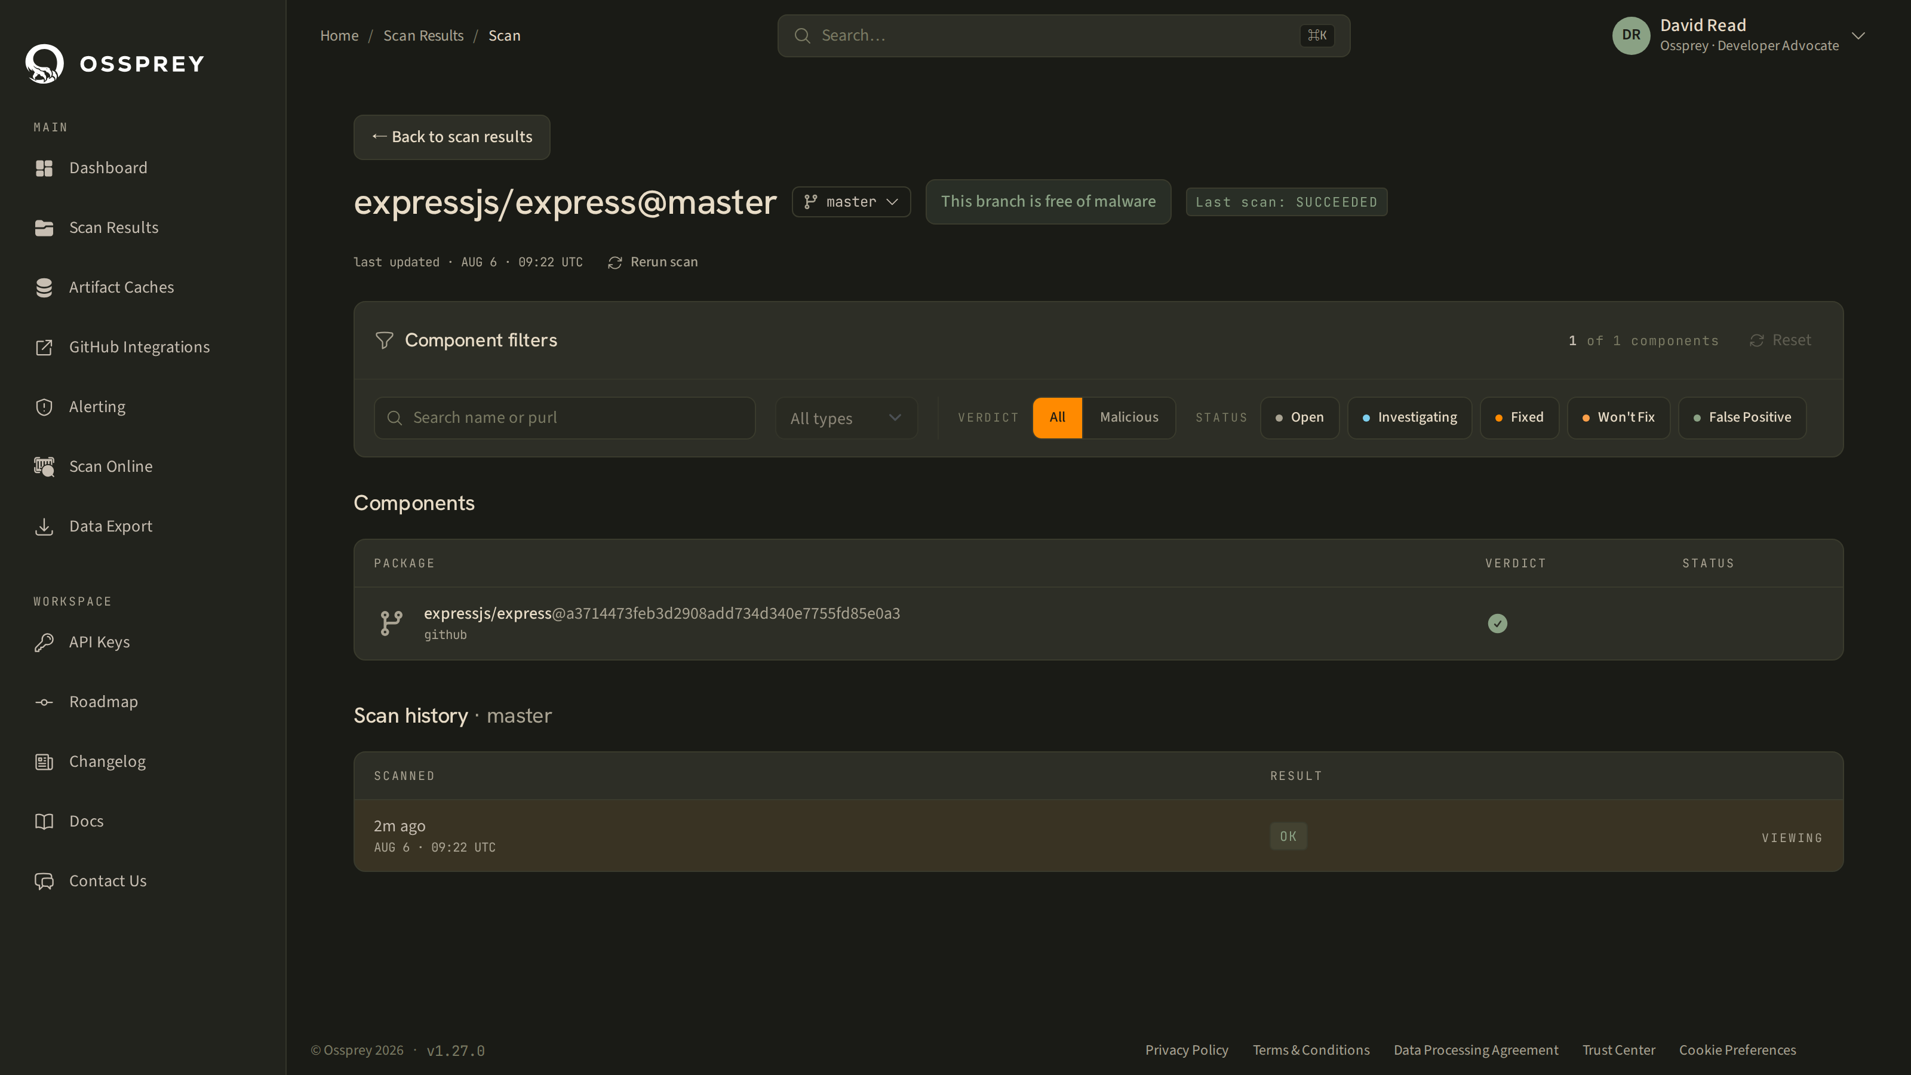Click the green verdict checkmark icon
Screen dimensions: 1911x1075
[1497, 623]
